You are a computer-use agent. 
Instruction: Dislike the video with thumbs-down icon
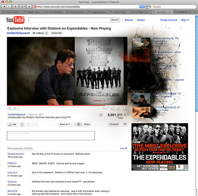(x=22, y=124)
